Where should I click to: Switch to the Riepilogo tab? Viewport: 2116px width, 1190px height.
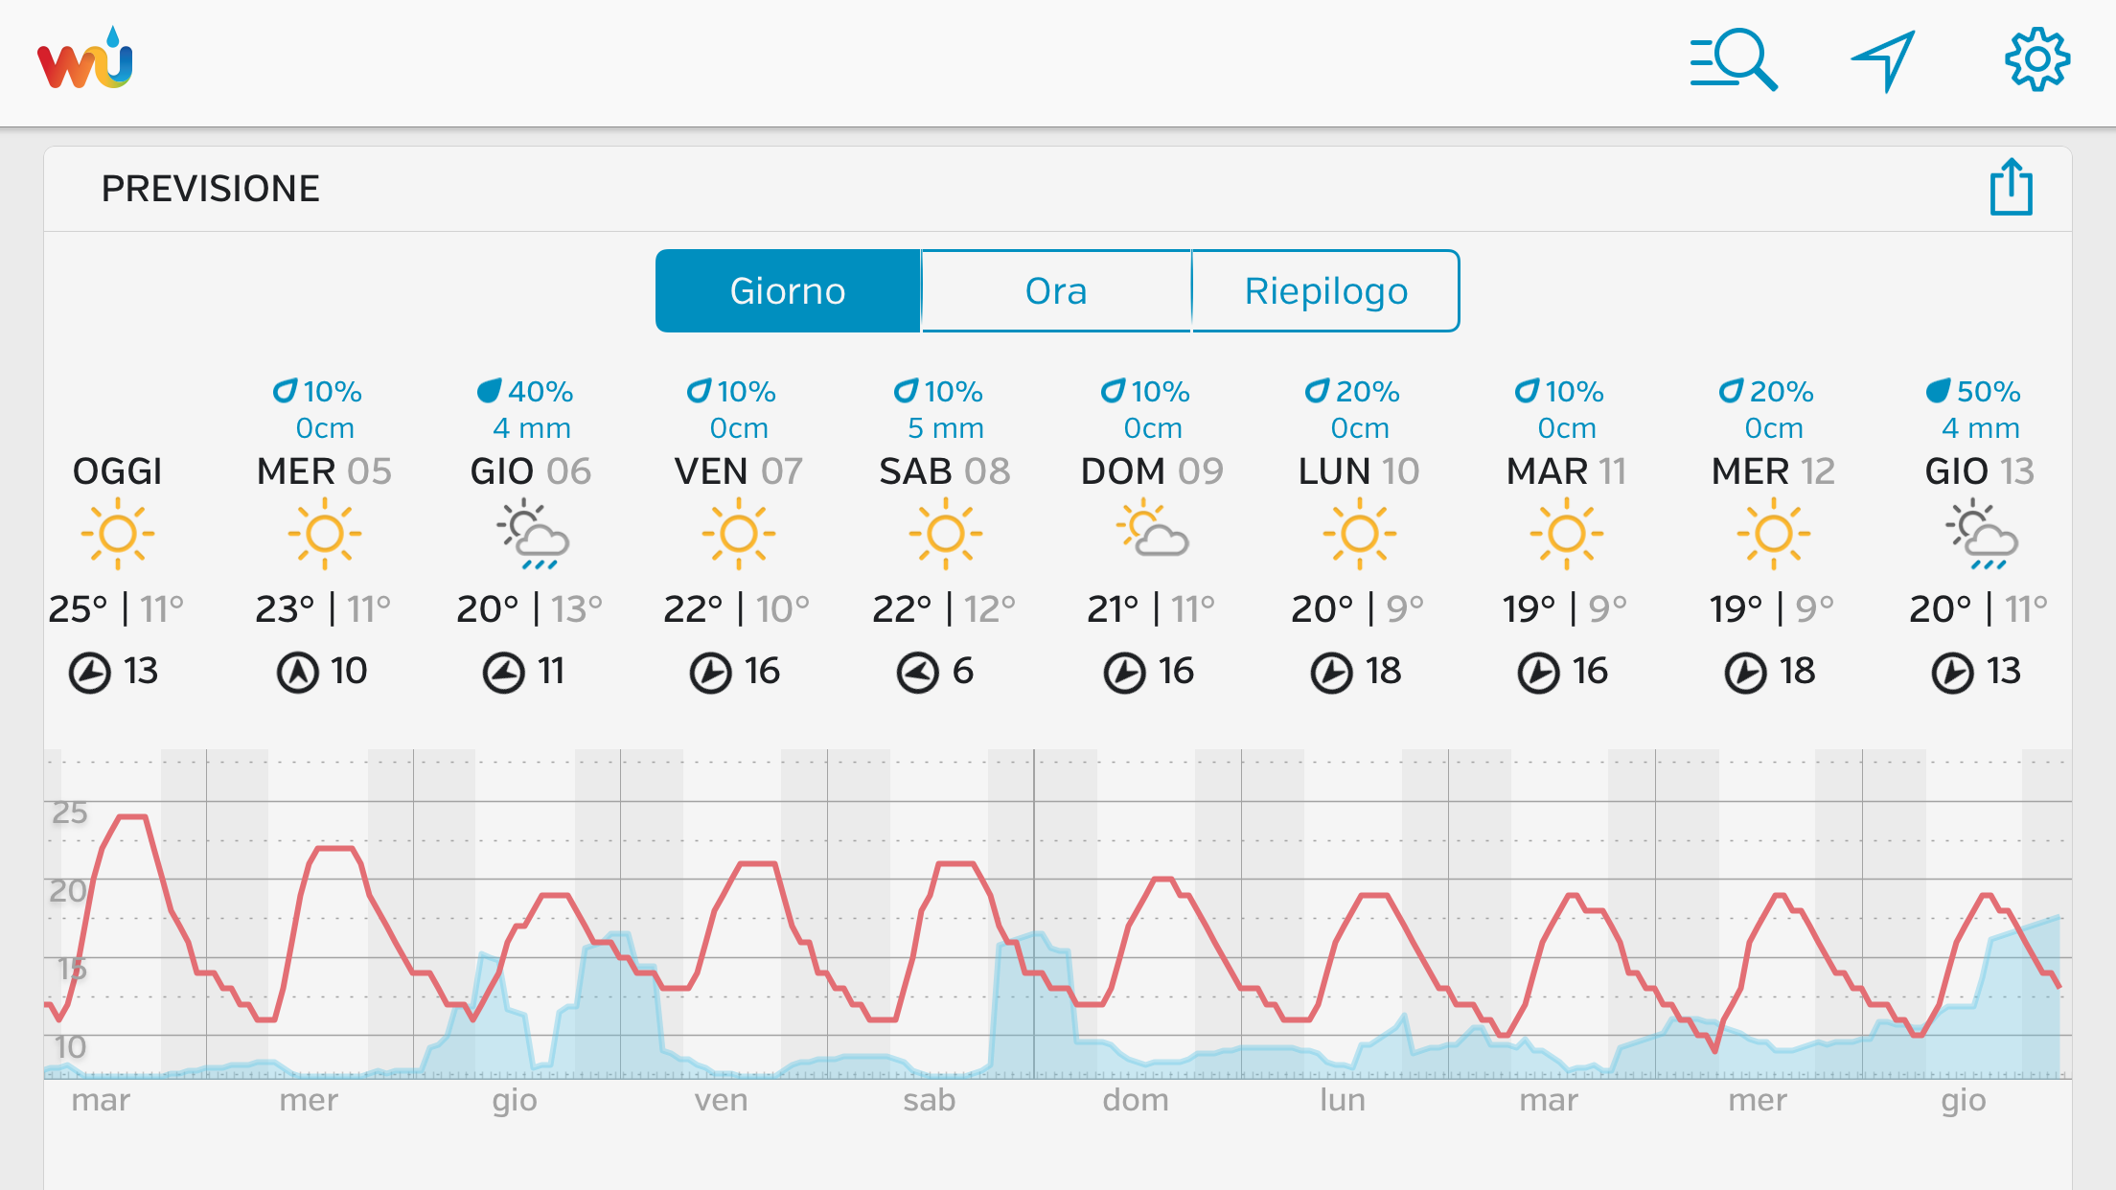pos(1325,291)
